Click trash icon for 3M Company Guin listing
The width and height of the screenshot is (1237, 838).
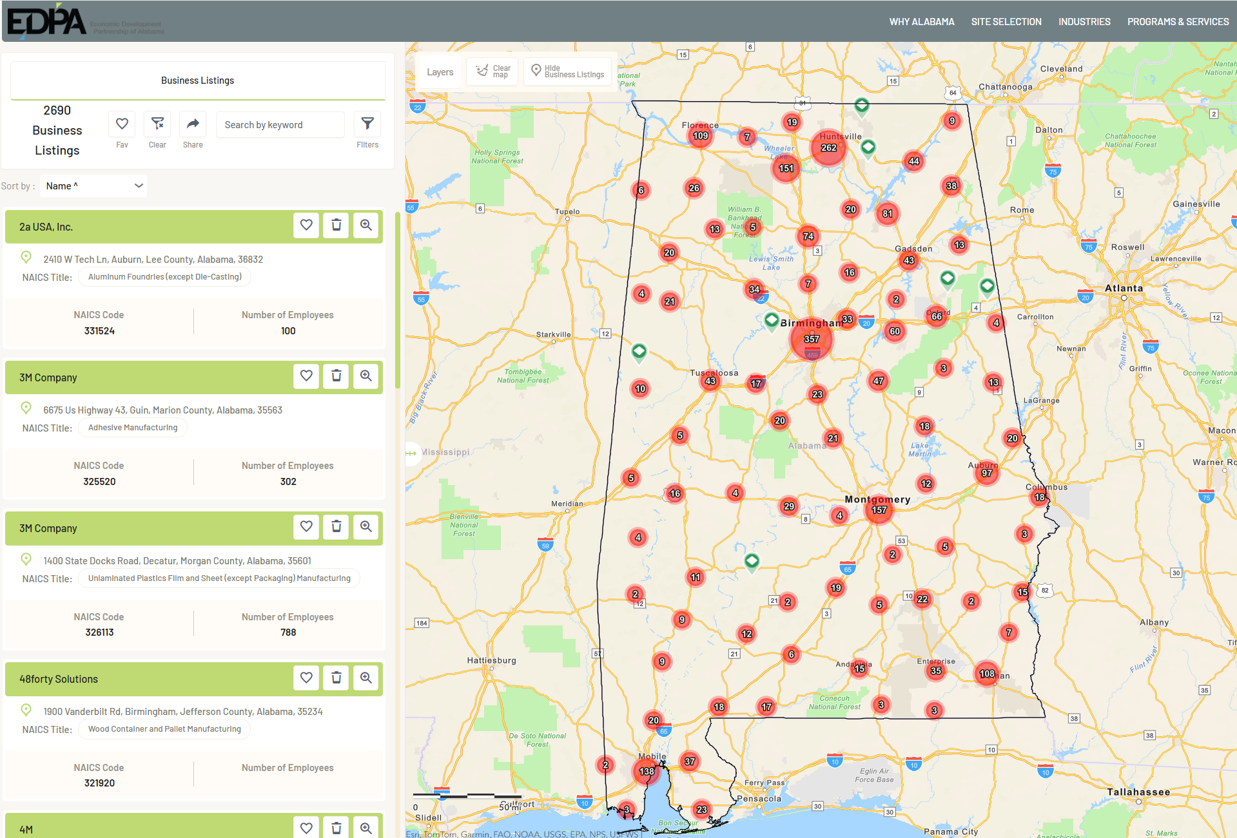pos(336,376)
